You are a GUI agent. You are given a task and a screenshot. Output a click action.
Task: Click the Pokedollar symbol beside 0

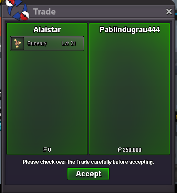tap(45, 150)
